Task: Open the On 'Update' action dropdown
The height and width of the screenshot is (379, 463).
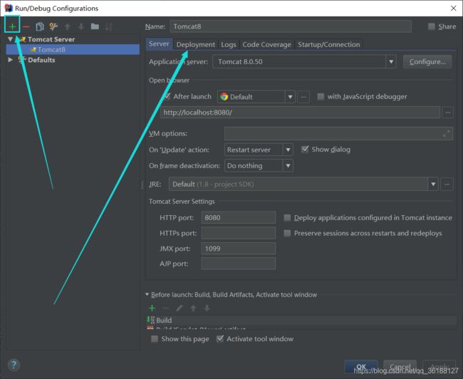Action: [x=288, y=150]
